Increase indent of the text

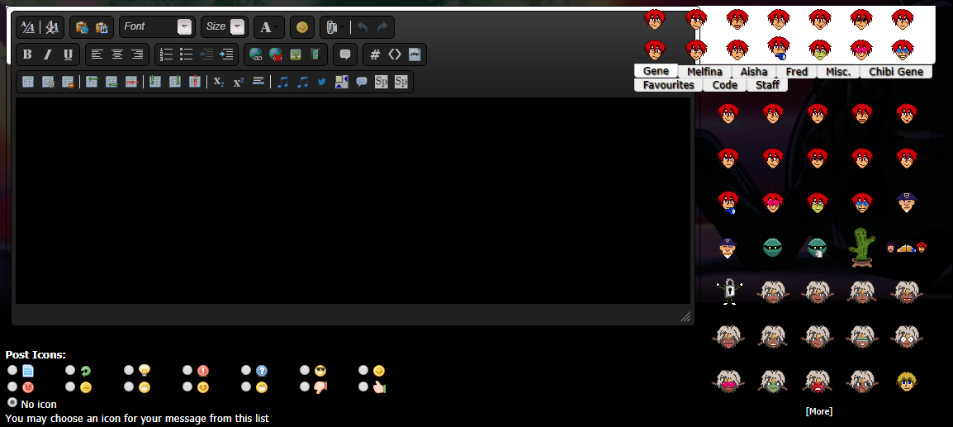coord(226,55)
